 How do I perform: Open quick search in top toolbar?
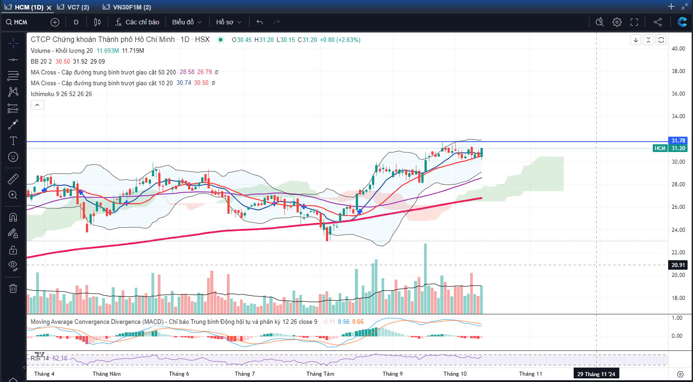[600, 22]
